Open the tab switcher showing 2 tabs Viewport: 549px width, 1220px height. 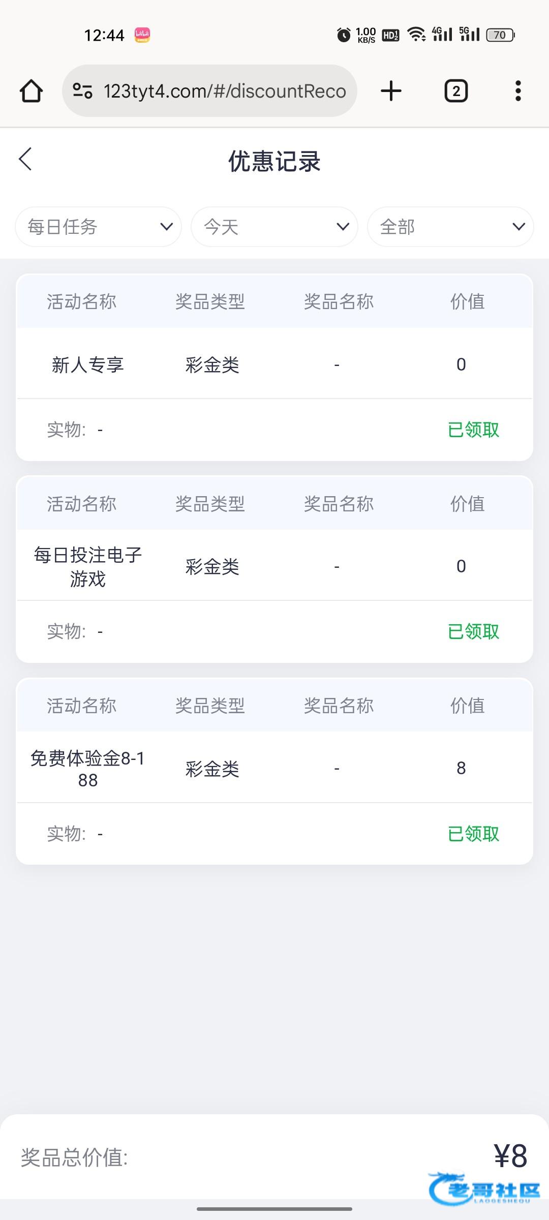pyautogui.click(x=456, y=91)
